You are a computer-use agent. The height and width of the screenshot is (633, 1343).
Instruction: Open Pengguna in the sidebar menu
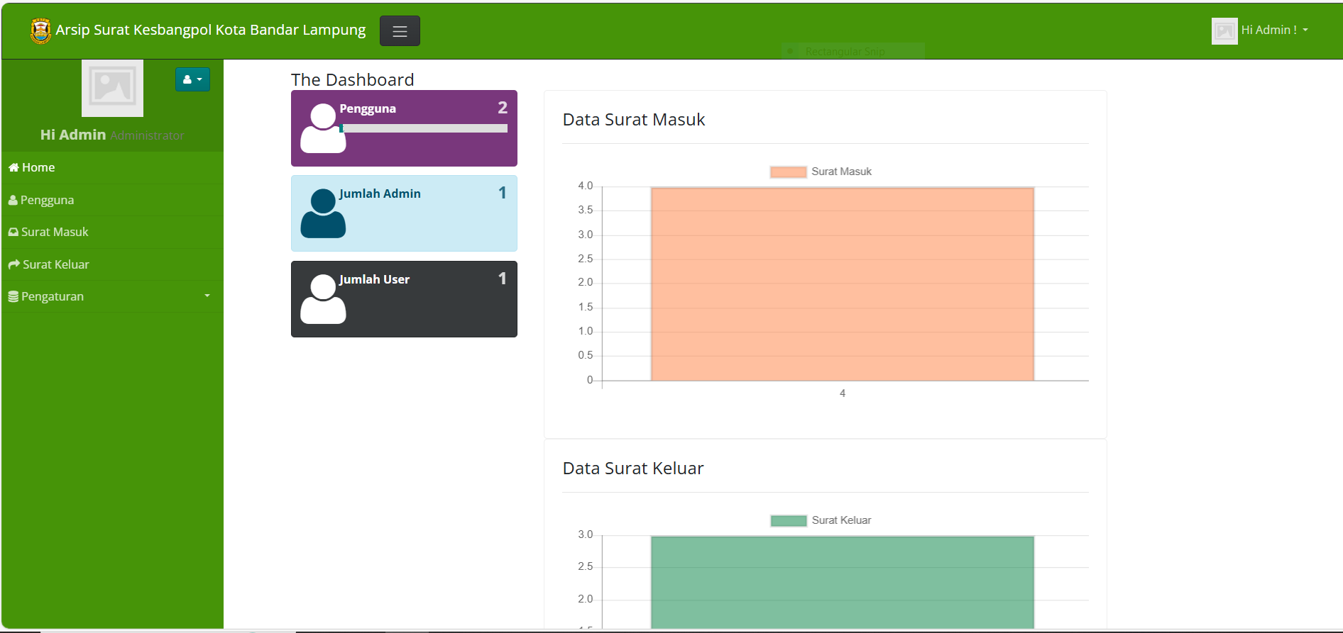point(112,200)
